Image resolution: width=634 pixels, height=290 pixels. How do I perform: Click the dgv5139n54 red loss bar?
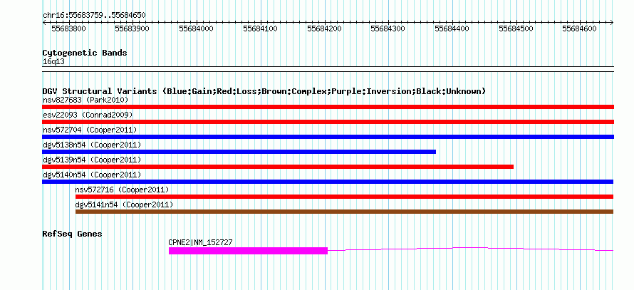pos(278,167)
